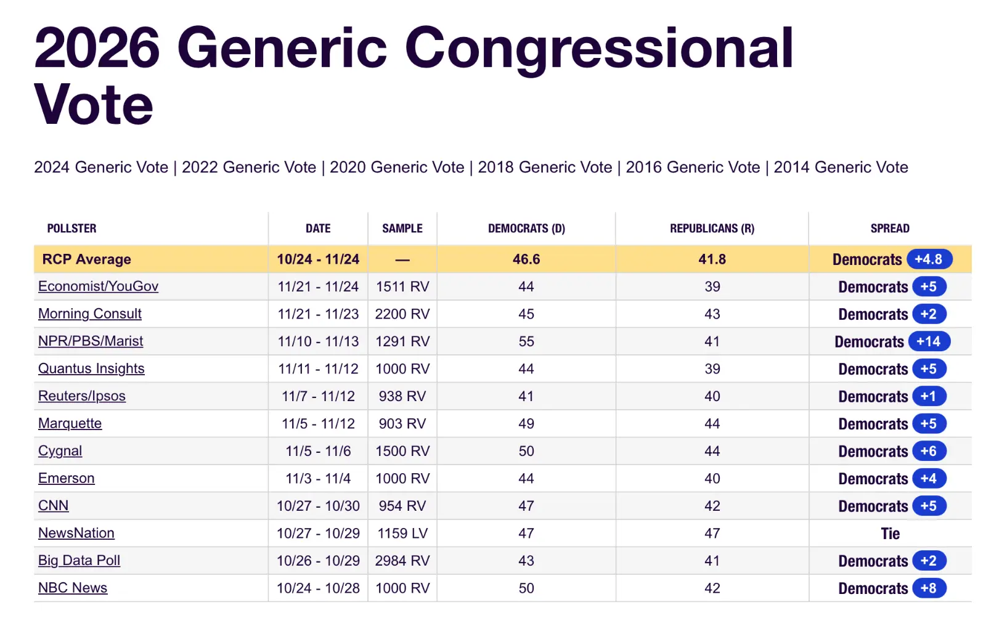The image size is (986, 626).
Task: Click the Big Data Poll link
Action: (79, 561)
